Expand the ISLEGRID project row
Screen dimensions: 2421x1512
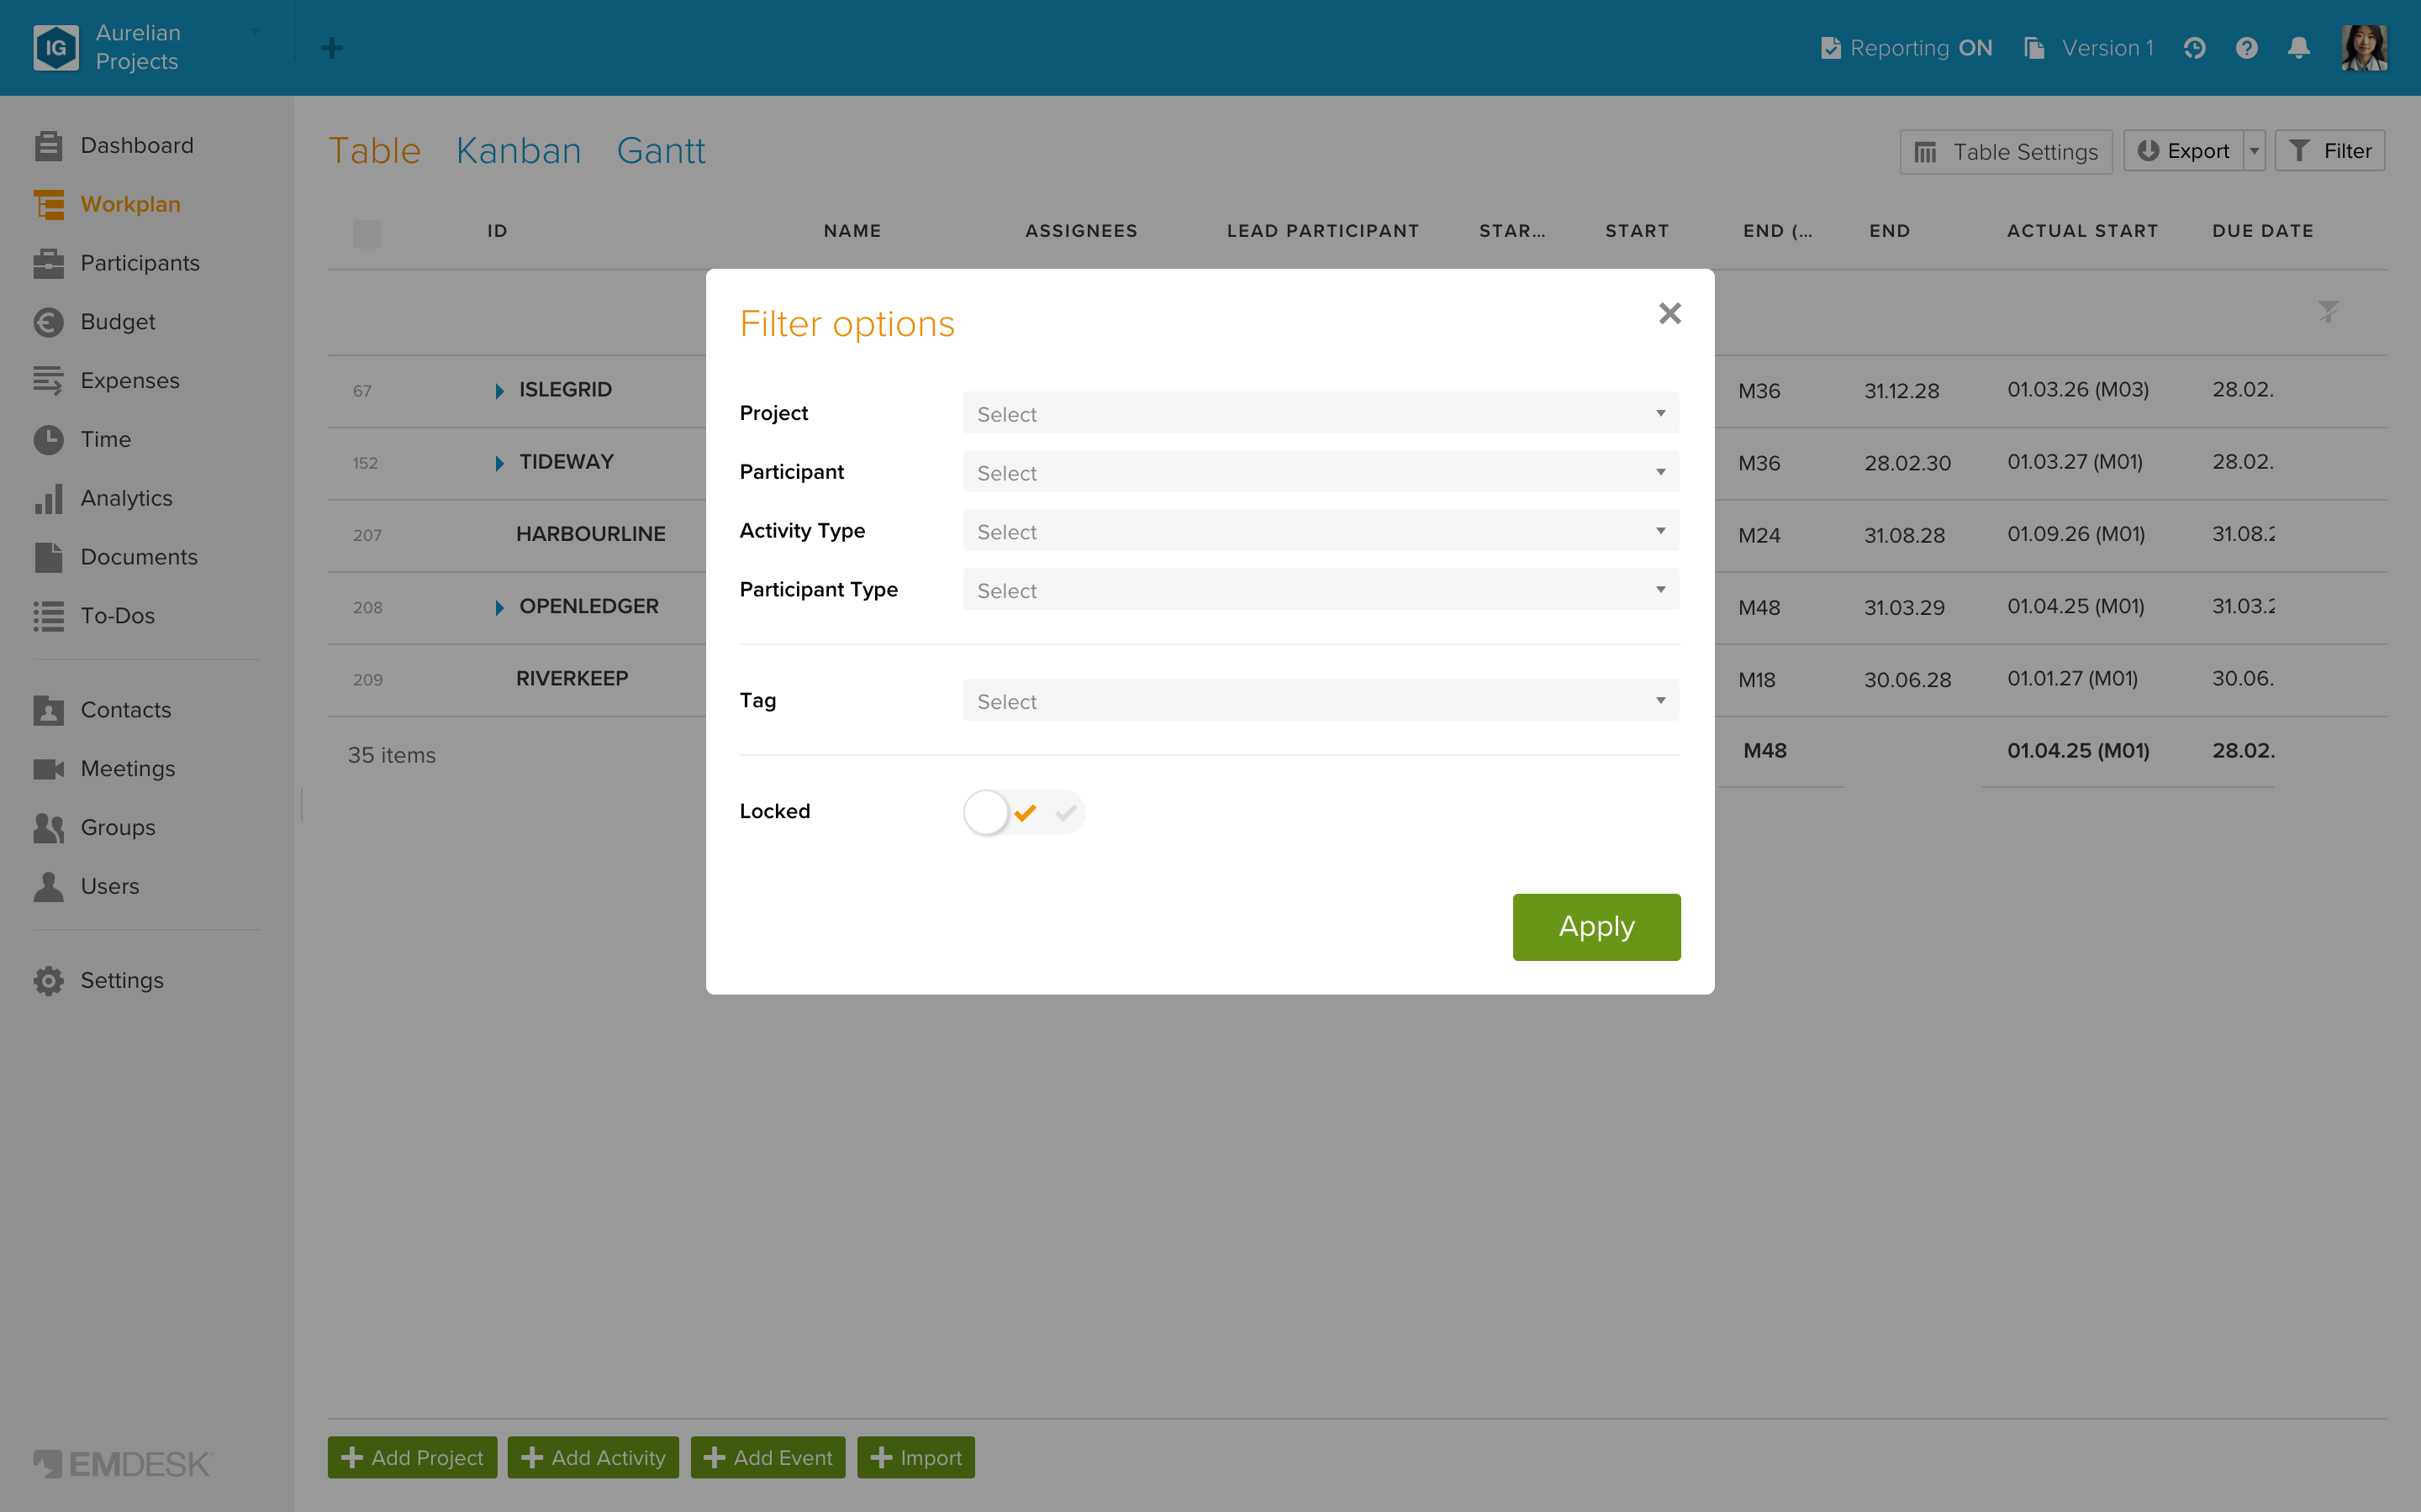click(499, 391)
